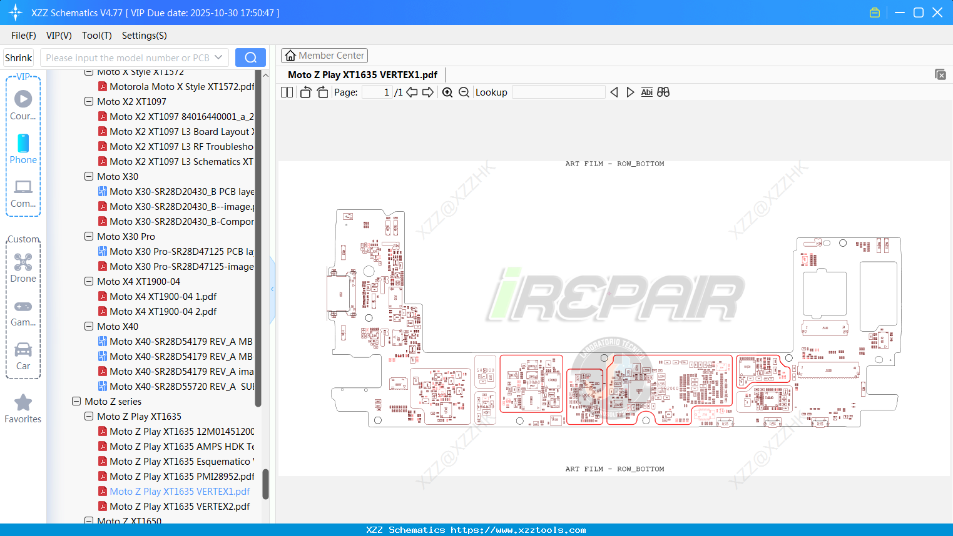953x536 pixels.
Task: Open Moto Z Play XT1635 PMI28952.pdf
Action: (x=176, y=477)
